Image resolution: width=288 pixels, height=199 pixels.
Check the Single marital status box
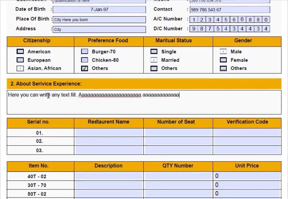pos(154,51)
